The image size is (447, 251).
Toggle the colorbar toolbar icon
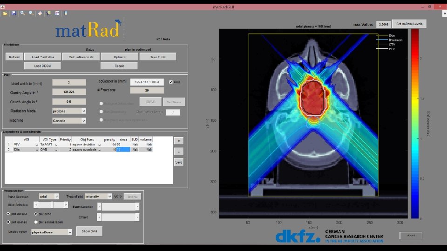66,13
